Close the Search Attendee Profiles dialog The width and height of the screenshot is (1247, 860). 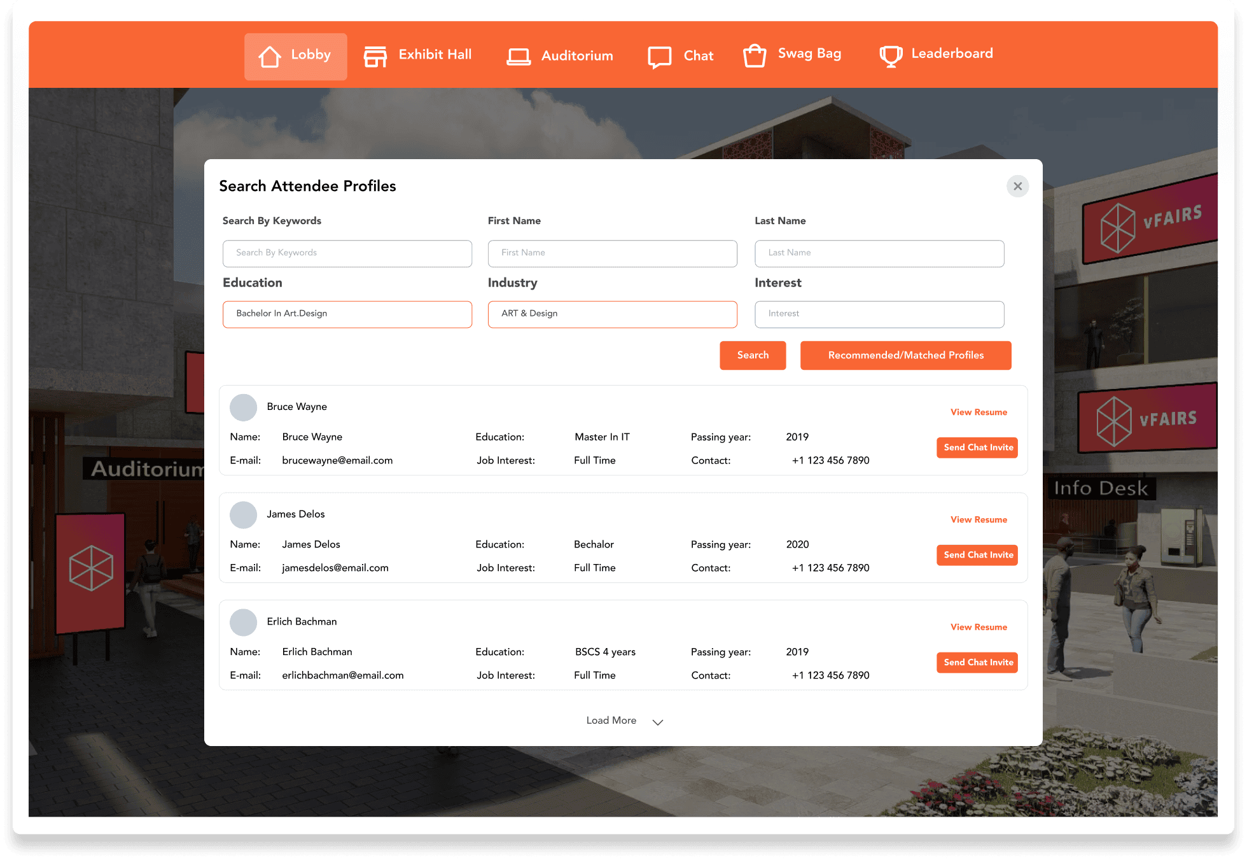(x=1018, y=186)
